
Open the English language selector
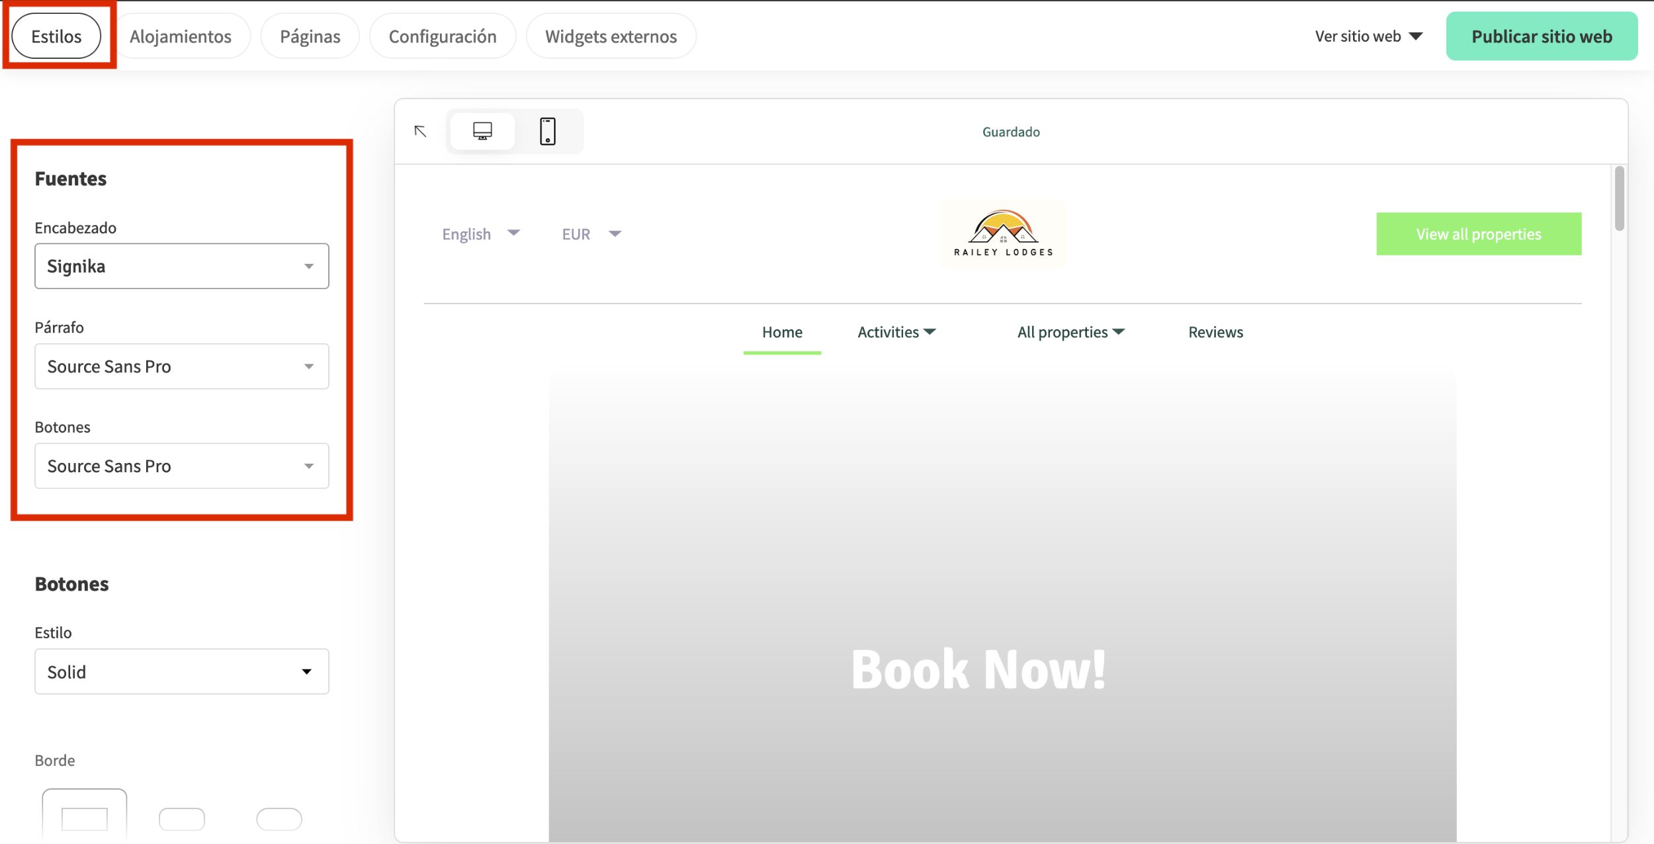click(482, 233)
